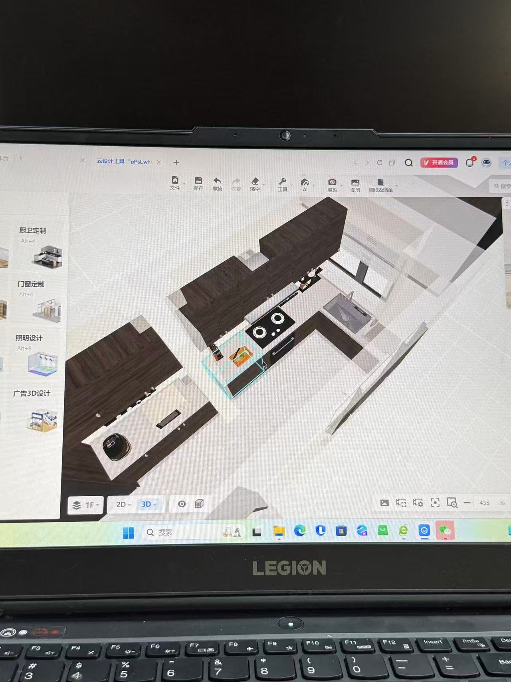The width and height of the screenshot is (511, 682).
Task: Click the notification bell icon
Action: click(469, 163)
